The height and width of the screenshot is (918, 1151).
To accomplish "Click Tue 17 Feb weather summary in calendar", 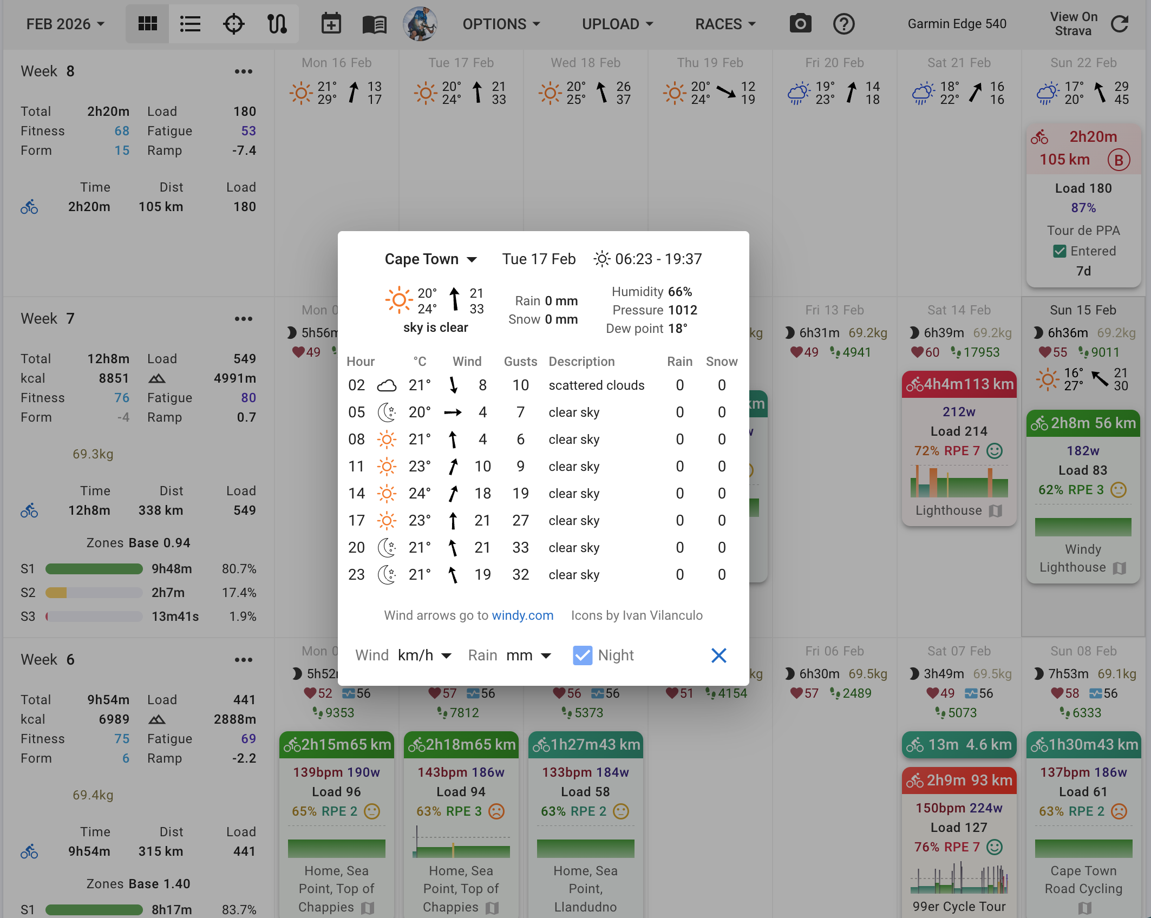I will coord(461,93).
